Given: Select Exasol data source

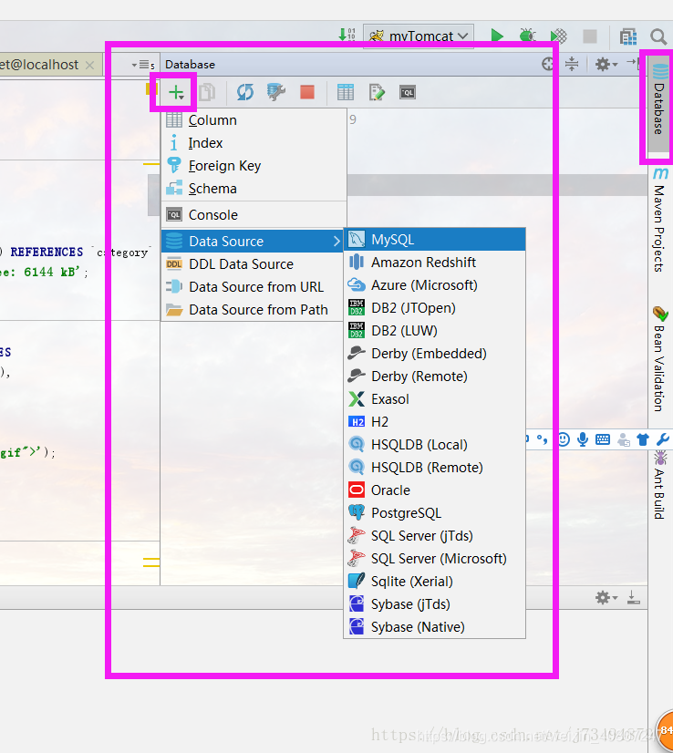Looking at the screenshot, I should [x=435, y=399].
